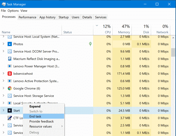
Task: Click Photos 0.1 MB/s disk value
Action: tap(143, 44)
